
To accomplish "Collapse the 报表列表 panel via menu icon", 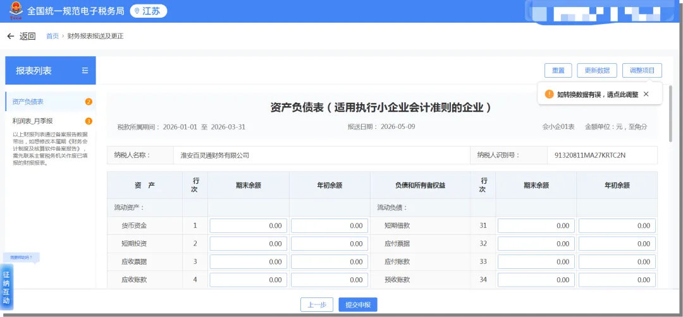I will 85,71.
